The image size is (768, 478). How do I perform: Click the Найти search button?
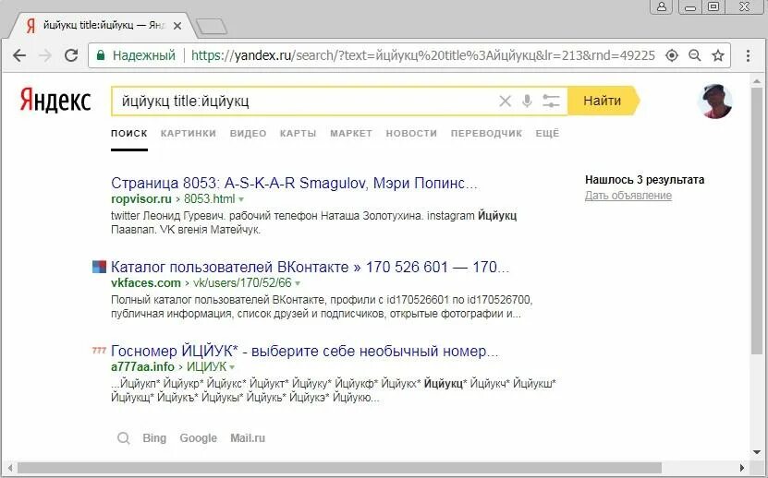pyautogui.click(x=603, y=101)
